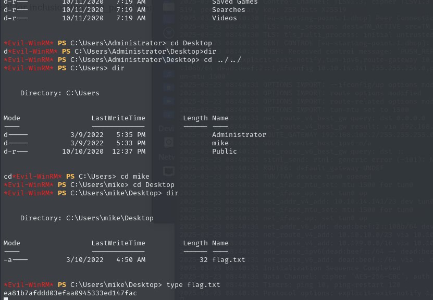433x300 pixels.
Task: Click the 3/9/2022 date in the mike row
Action: coord(86,143)
